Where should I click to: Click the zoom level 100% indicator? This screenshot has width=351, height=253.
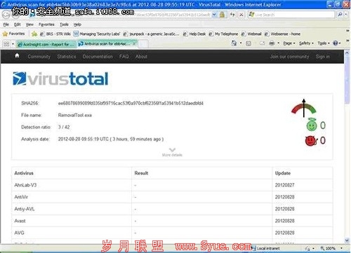point(329,248)
